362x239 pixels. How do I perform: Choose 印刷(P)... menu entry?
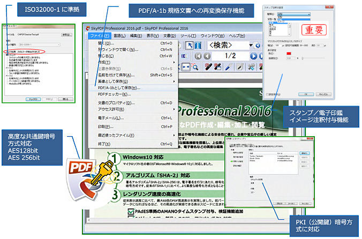(x=133, y=126)
